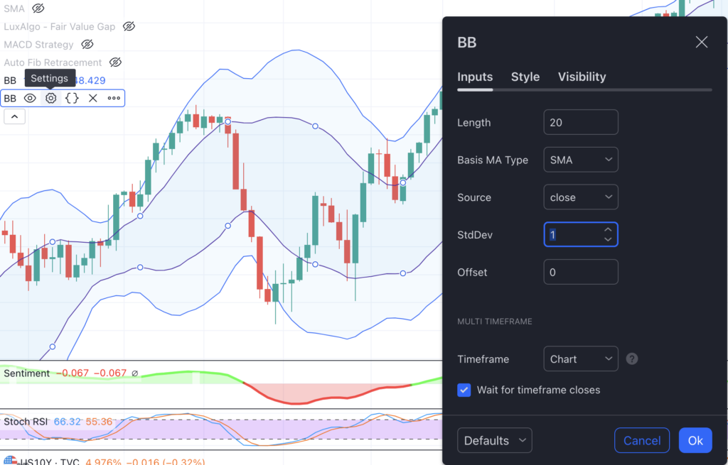Open the Visibility tab
728x465 pixels.
pyautogui.click(x=582, y=77)
